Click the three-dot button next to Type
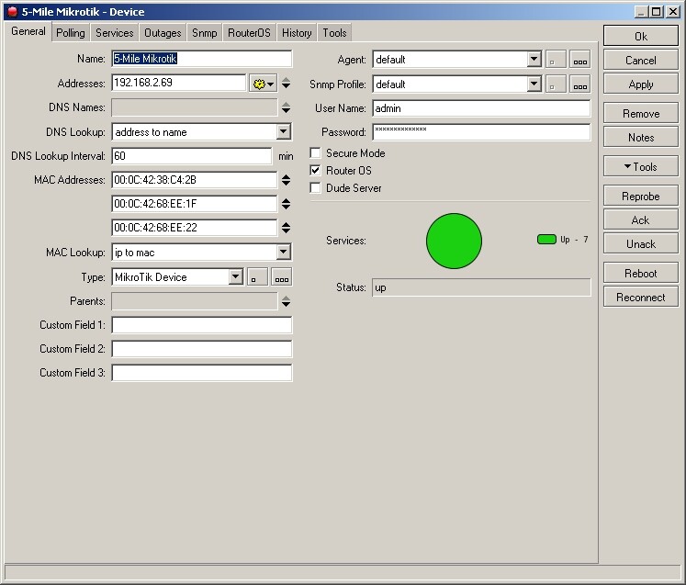686x585 pixels. [x=281, y=277]
